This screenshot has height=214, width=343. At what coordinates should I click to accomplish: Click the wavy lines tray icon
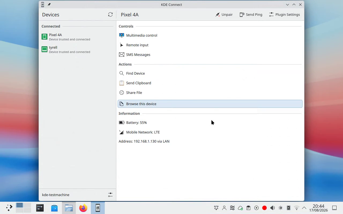tap(232, 208)
